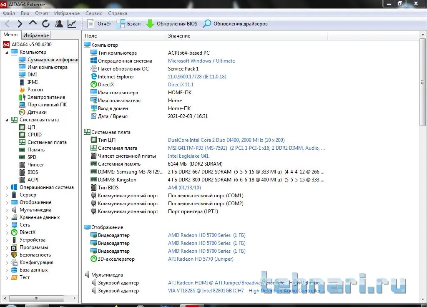Expand the Безопасность tree node

[7, 255]
